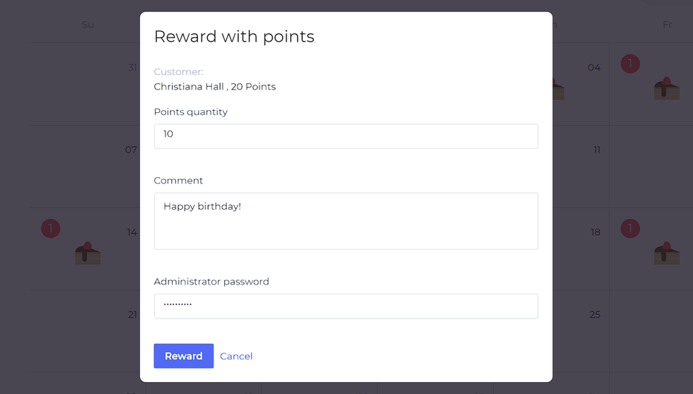Select calendar date 07
The width and height of the screenshot is (693, 394).
point(131,150)
